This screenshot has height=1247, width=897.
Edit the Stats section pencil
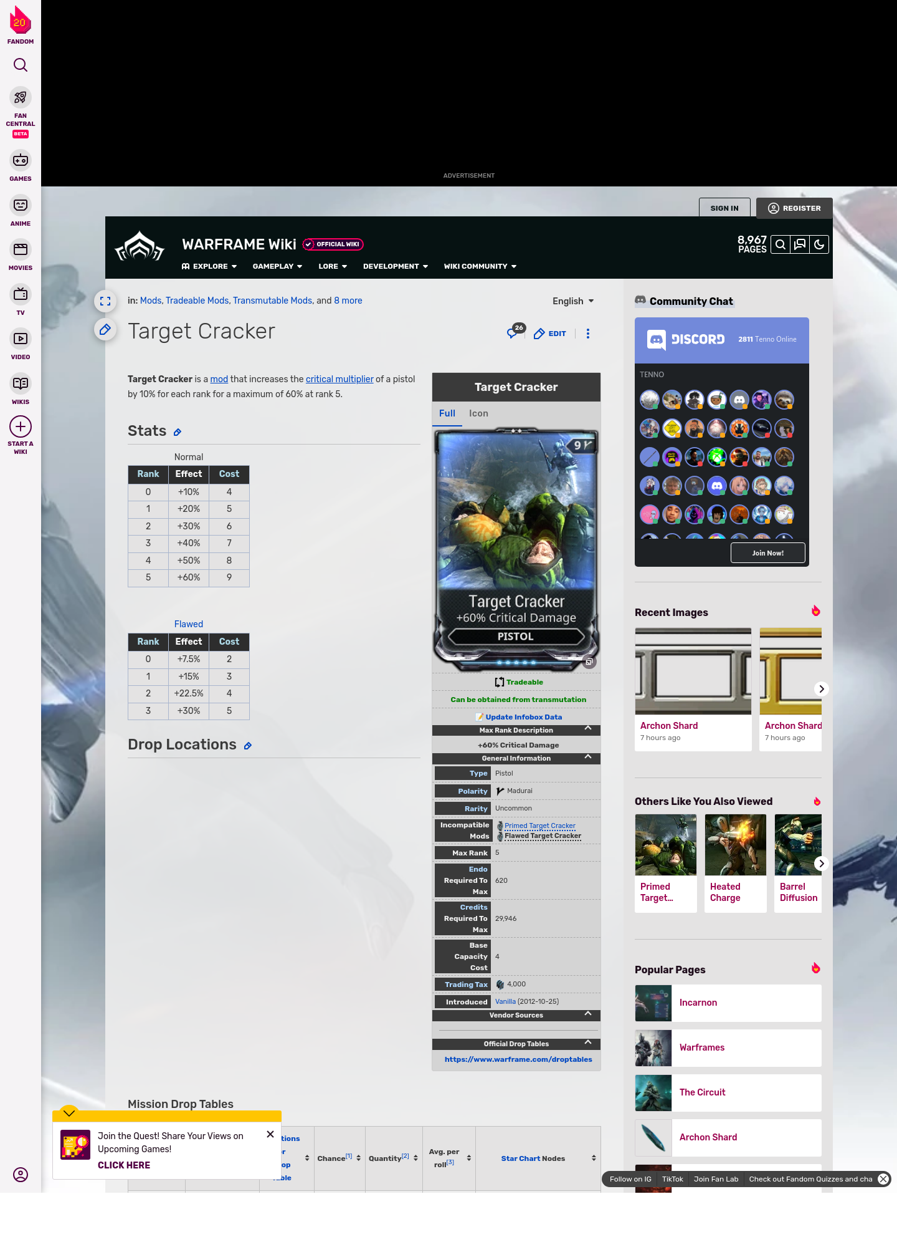178,432
